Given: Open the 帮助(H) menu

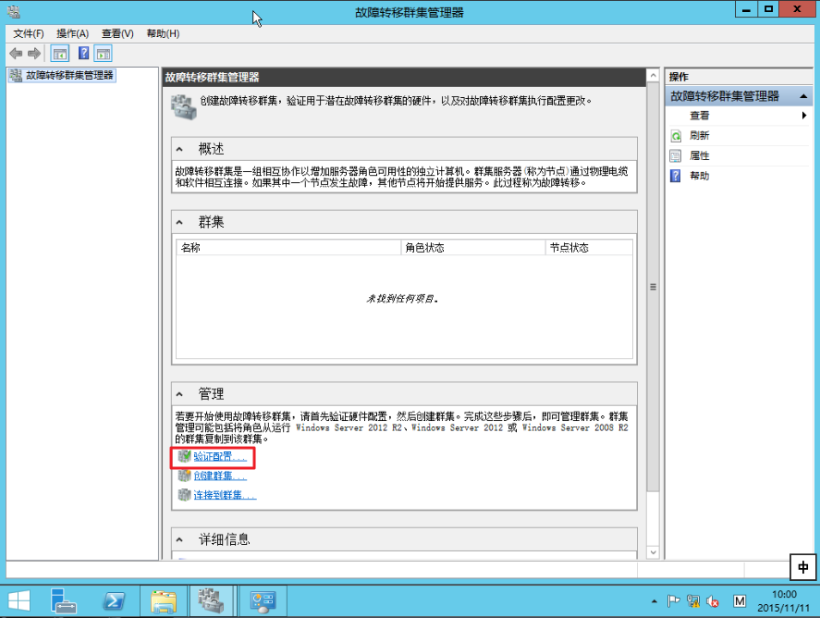Looking at the screenshot, I should tap(163, 34).
